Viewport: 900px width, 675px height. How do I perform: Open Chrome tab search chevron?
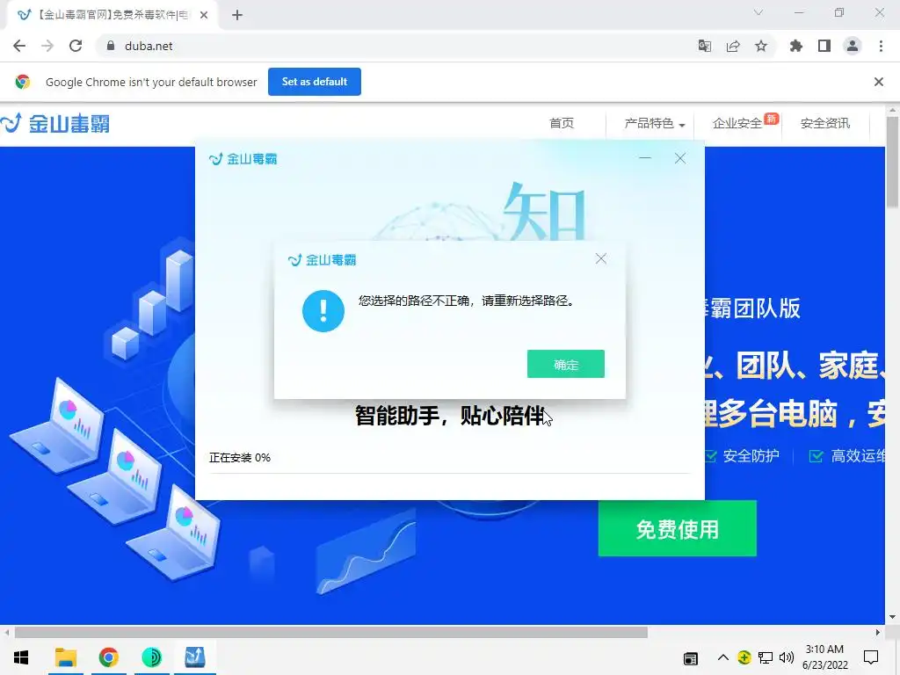tap(758, 12)
